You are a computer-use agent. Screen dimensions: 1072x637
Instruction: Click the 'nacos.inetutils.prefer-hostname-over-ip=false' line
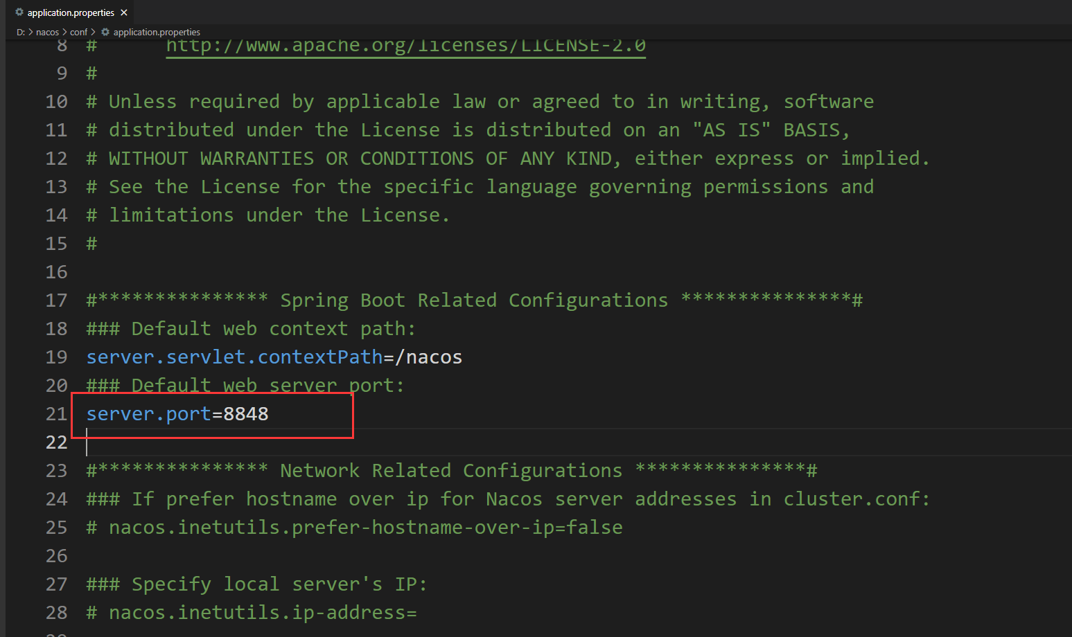[354, 528]
